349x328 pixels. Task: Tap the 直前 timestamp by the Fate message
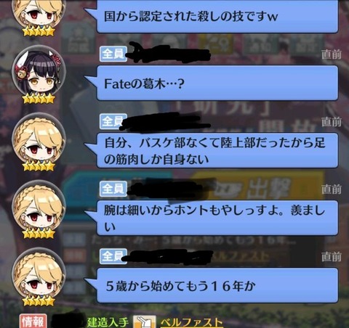click(332, 54)
